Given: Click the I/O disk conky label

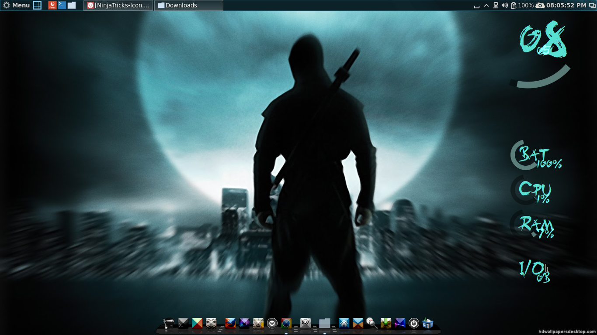Looking at the screenshot, I should point(534,271).
